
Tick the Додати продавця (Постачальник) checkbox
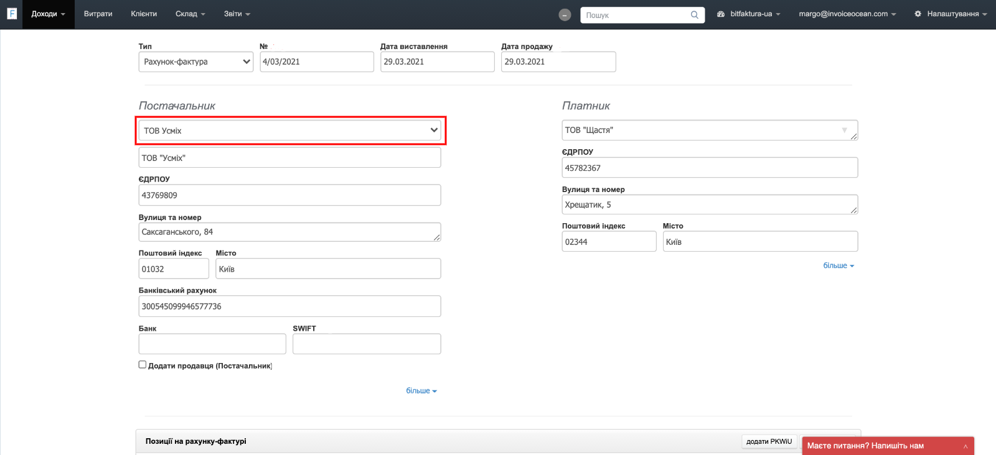pos(143,365)
